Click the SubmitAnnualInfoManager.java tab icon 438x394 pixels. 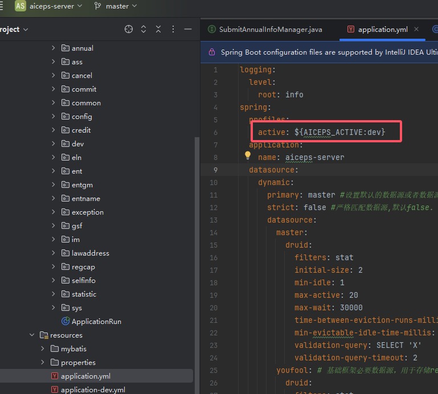pyautogui.click(x=212, y=29)
